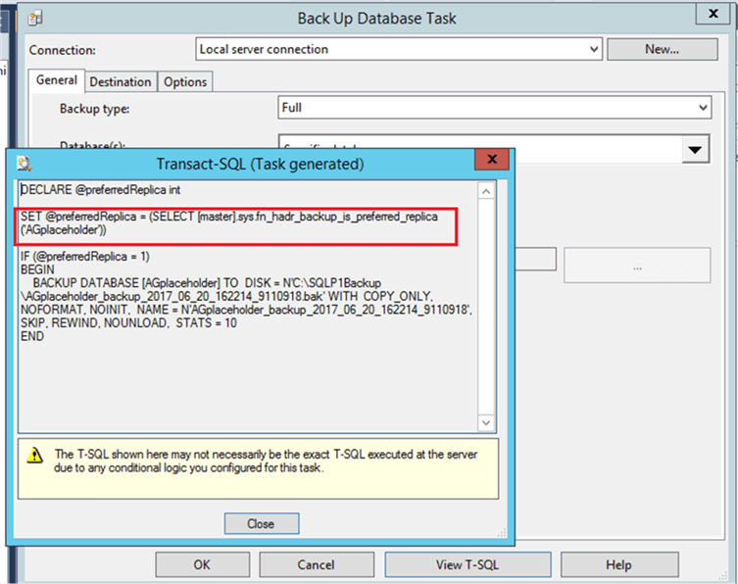Click the Backup type label

pyautogui.click(x=95, y=109)
